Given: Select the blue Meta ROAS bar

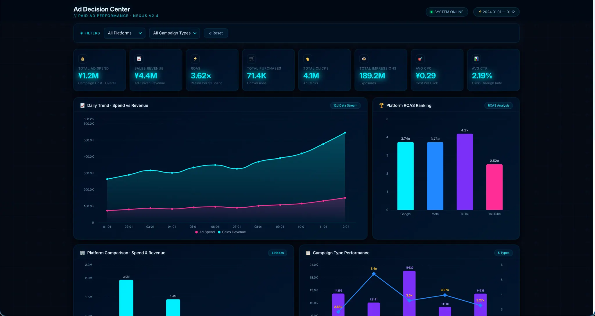Looking at the screenshot, I should point(435,176).
